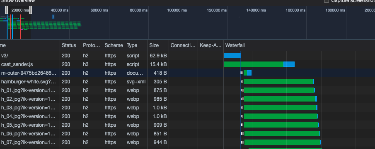Click the waterfall bar for h_04.jpg
The height and width of the screenshot is (149, 375).
pyautogui.click(x=281, y=116)
